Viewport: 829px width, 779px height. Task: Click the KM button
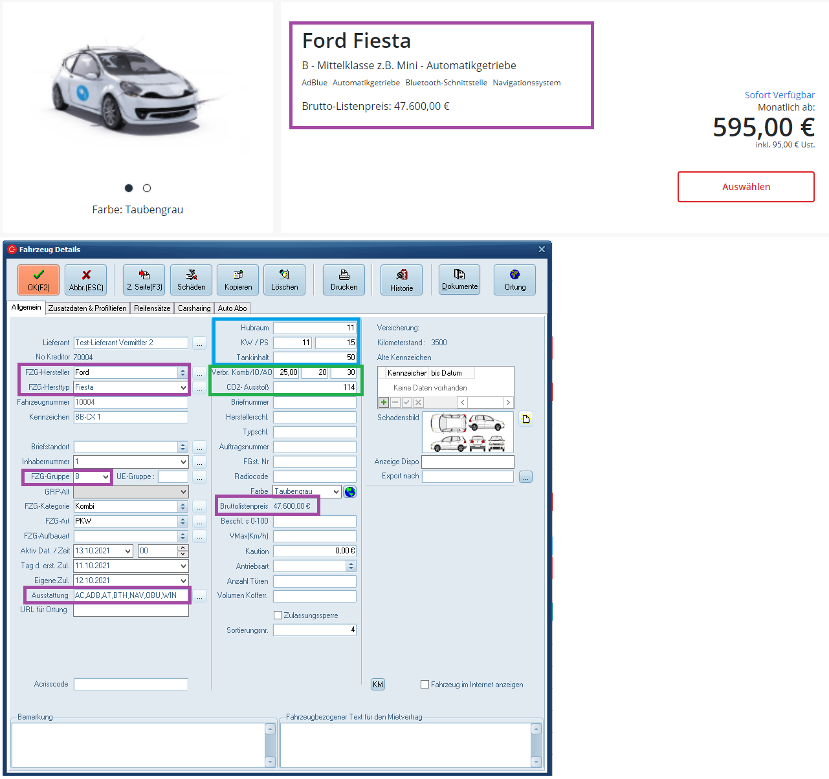pyautogui.click(x=378, y=685)
